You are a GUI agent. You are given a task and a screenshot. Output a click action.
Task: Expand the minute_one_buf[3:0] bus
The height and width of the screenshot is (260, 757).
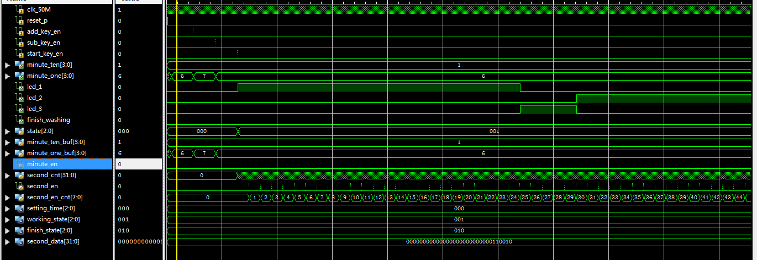[7, 153]
